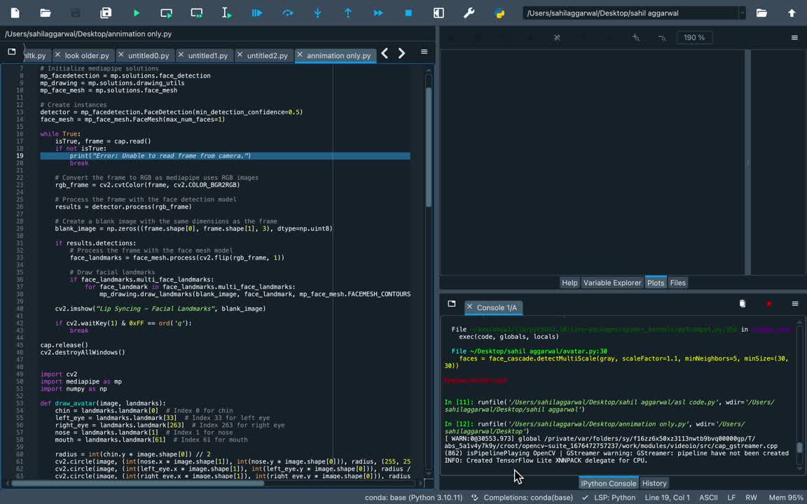The width and height of the screenshot is (807, 504).
Task: Close the untitled0.py tab
Action: click(x=121, y=55)
